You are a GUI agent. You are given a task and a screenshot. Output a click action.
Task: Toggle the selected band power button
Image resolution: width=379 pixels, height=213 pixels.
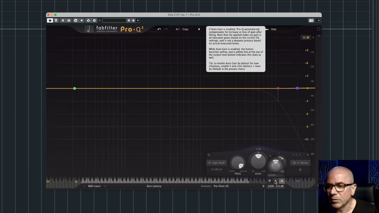209,155
